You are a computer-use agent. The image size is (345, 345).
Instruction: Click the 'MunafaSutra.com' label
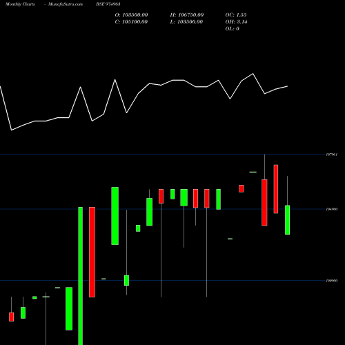[66, 4]
